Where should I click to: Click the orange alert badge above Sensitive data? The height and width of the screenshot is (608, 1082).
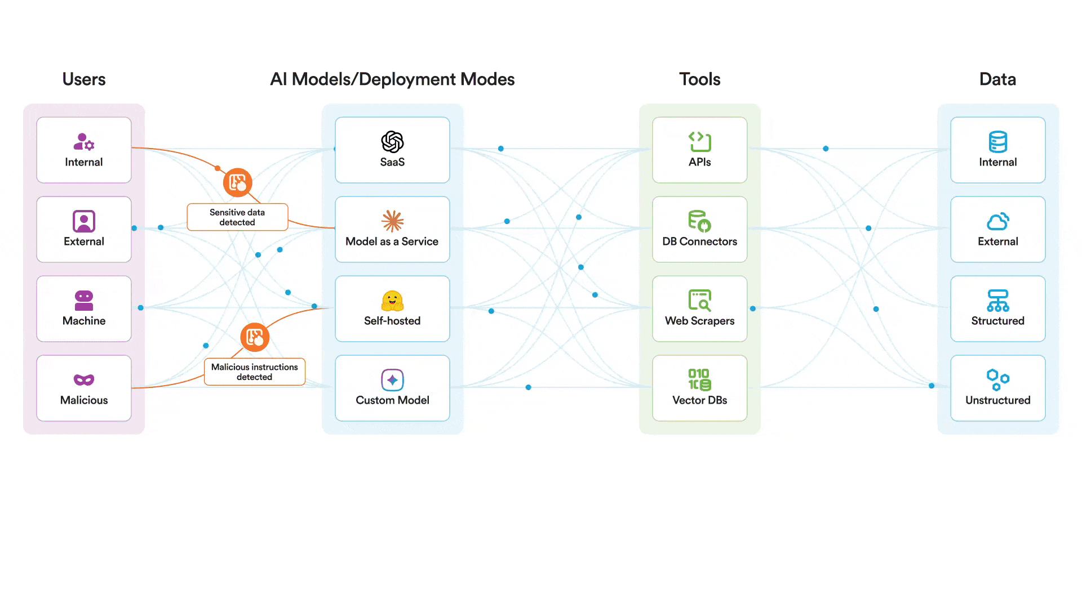click(237, 182)
